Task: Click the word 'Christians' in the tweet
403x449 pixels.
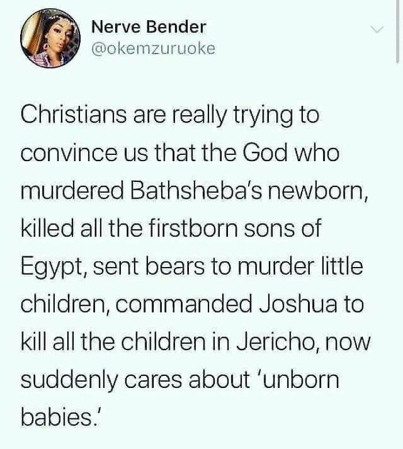Action: pyautogui.click(x=74, y=115)
